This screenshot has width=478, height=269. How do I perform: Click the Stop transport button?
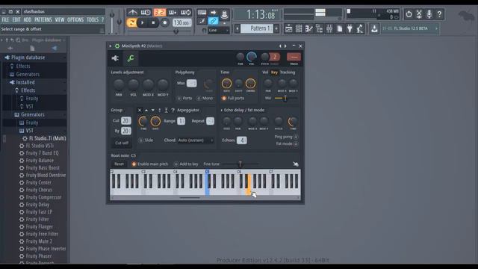click(153, 22)
